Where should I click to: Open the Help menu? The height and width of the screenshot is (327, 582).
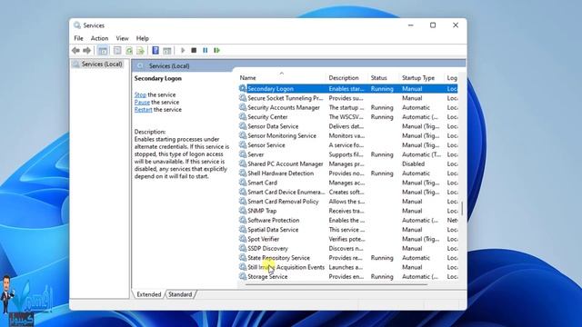tap(142, 38)
